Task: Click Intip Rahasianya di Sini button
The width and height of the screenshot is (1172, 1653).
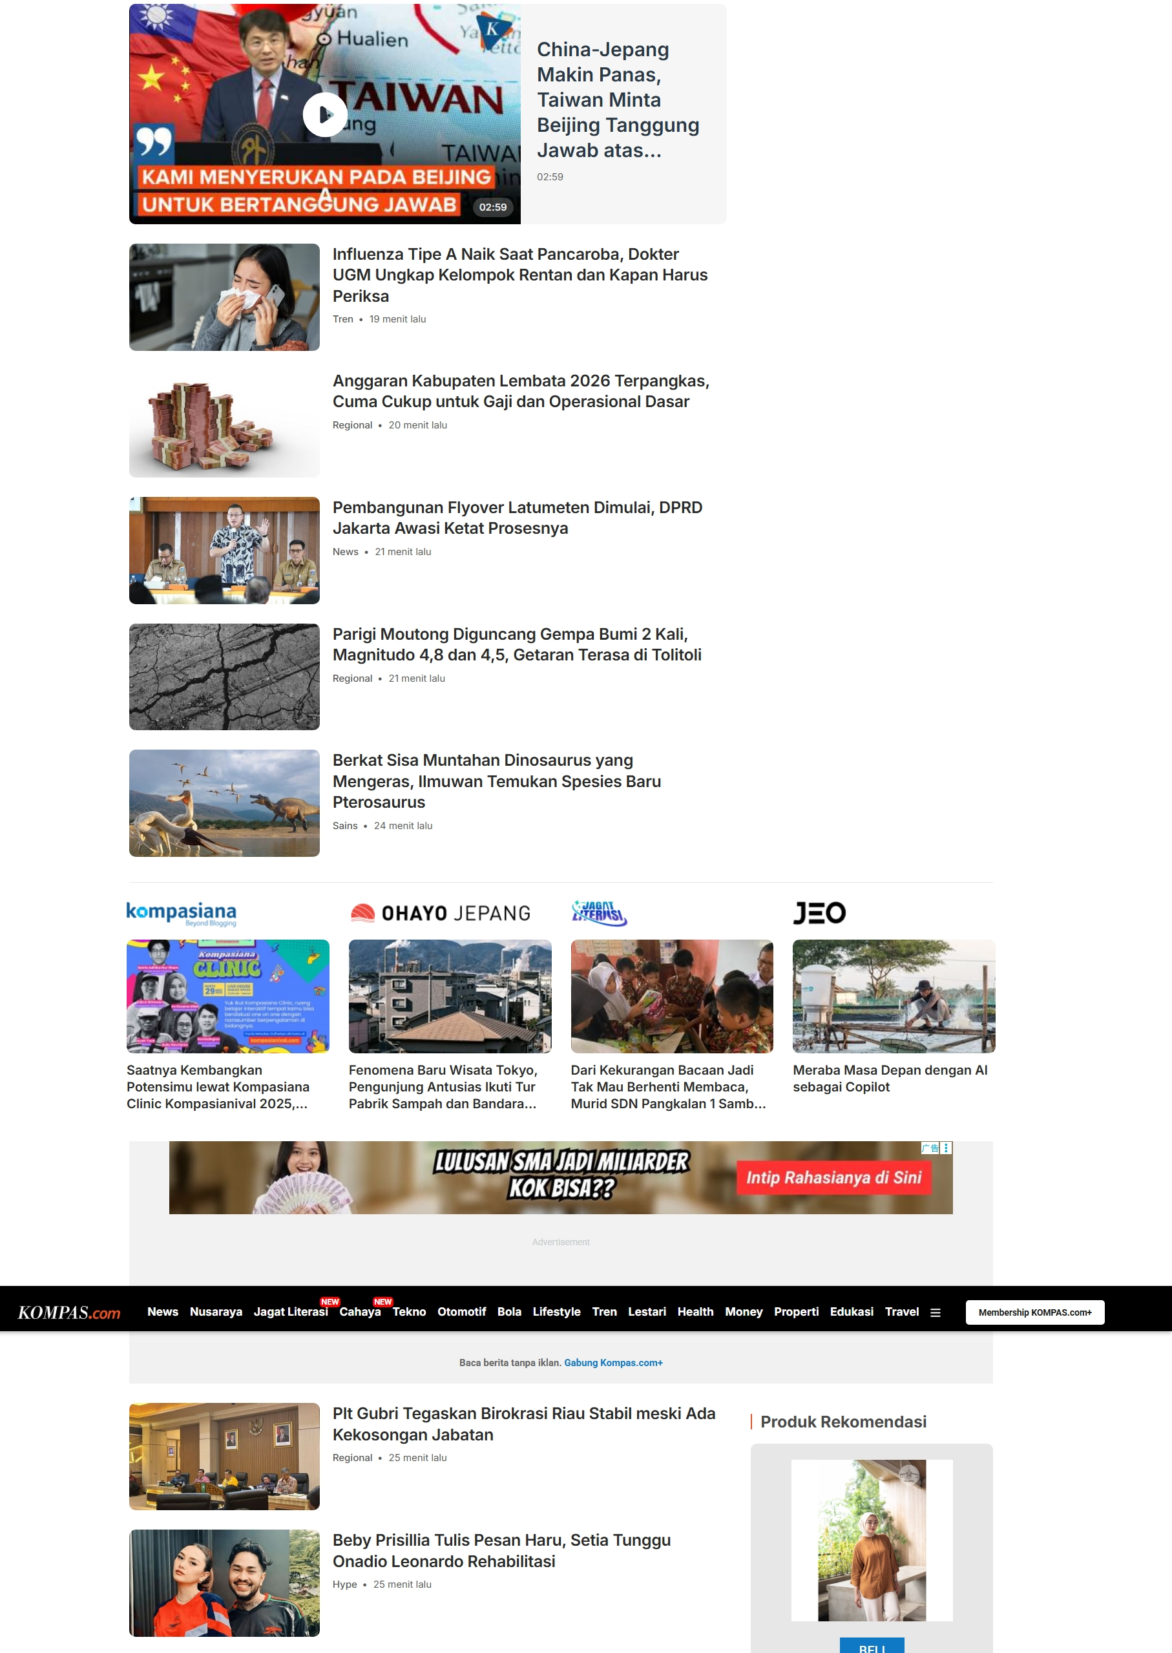Action: [833, 1177]
